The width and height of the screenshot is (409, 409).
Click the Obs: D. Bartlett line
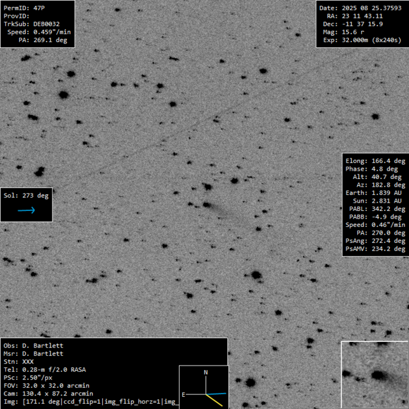[33, 346]
